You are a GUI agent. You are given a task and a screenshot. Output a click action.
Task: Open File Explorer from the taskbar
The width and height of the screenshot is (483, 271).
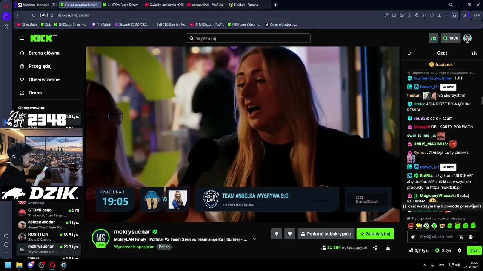(19, 265)
